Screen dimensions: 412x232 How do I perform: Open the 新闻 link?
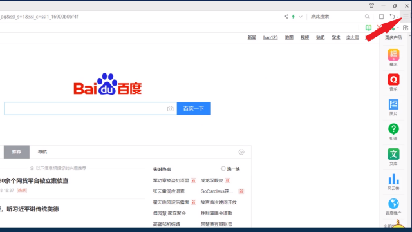(x=252, y=37)
